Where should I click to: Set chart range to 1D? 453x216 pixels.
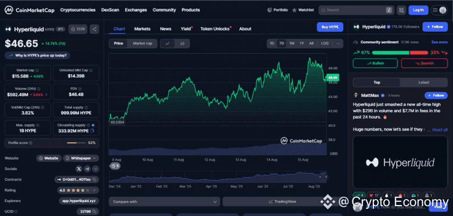[x=272, y=43]
